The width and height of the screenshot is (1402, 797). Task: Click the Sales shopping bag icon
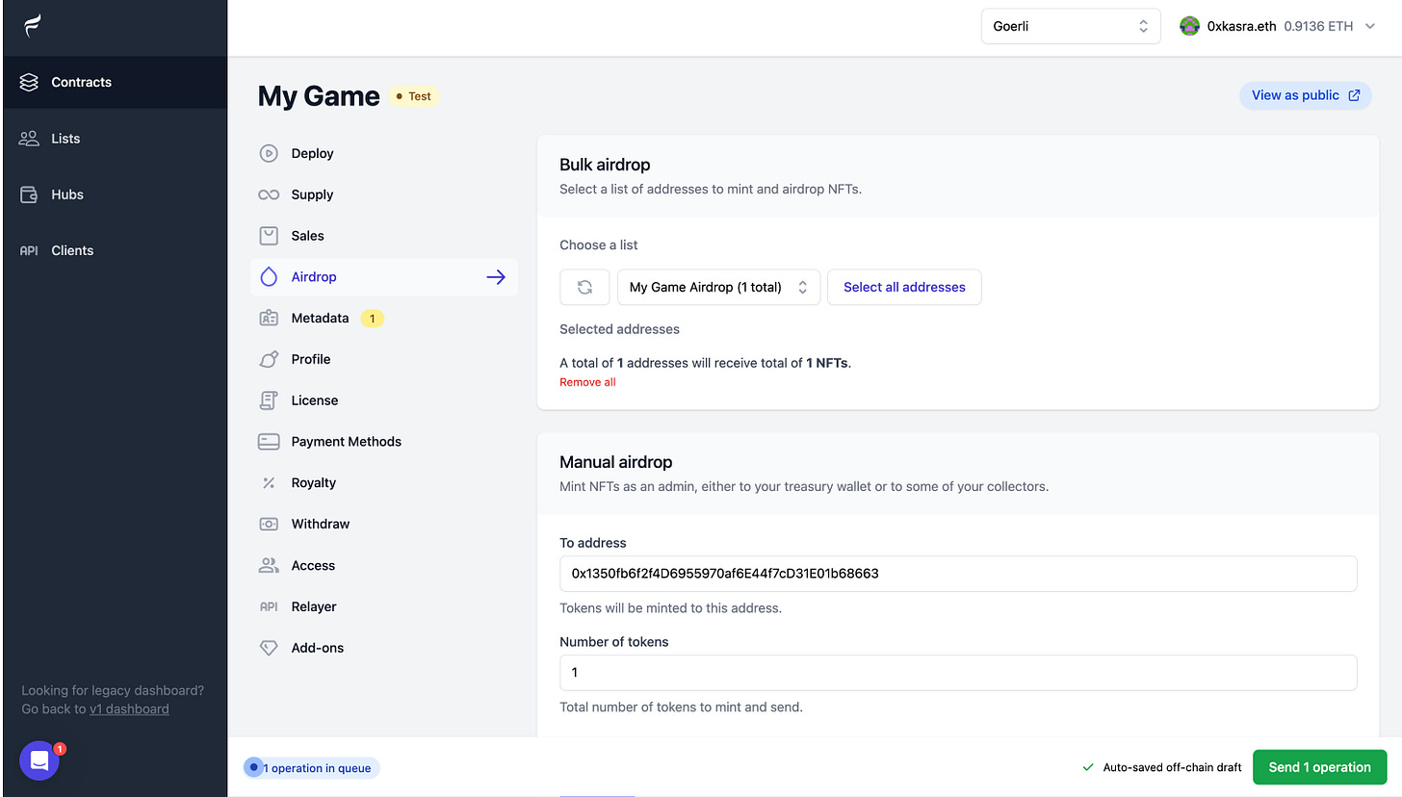[x=269, y=236]
